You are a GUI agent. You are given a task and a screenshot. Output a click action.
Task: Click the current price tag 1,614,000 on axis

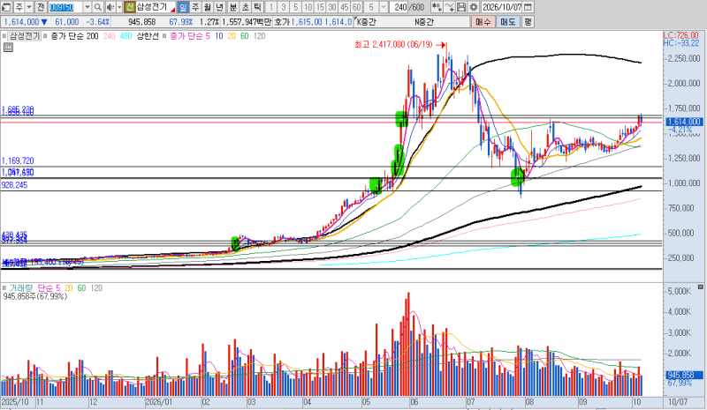683,122
